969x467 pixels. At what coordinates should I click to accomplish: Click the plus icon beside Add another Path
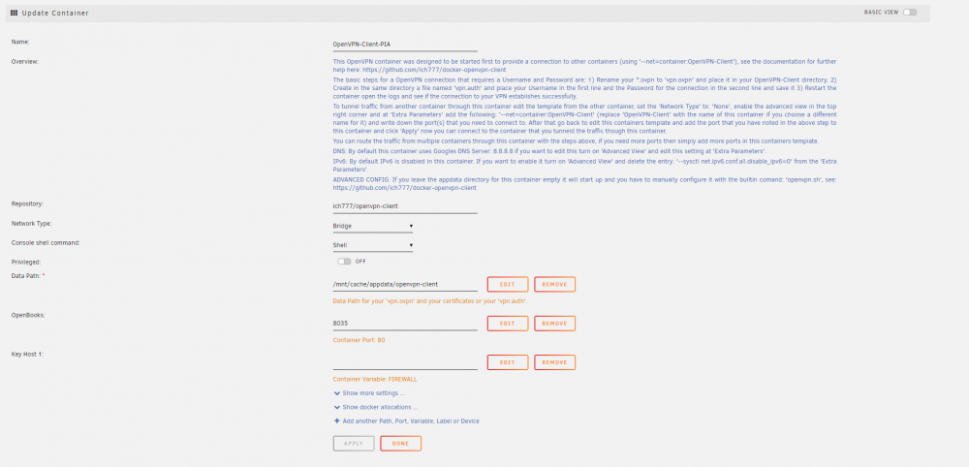[x=337, y=420]
